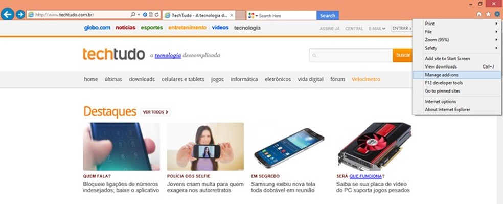Open a new blank tab
The width and height of the screenshot is (503, 204).
pos(241,15)
